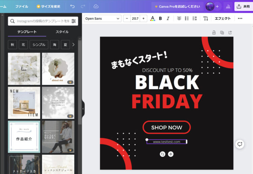
Task: Toggle italic formatting
Action: tap(168, 18)
